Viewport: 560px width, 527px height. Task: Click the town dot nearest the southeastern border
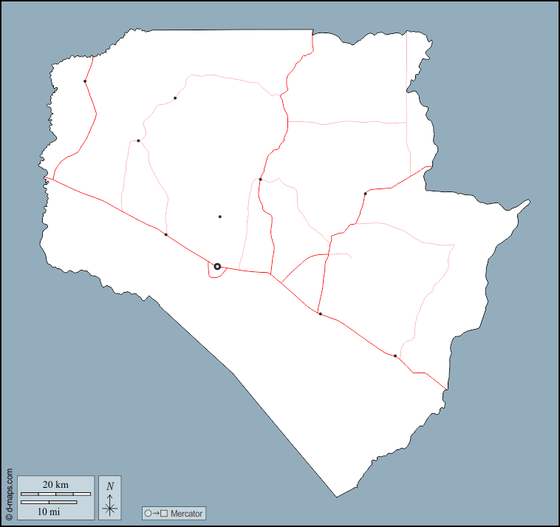coord(395,356)
